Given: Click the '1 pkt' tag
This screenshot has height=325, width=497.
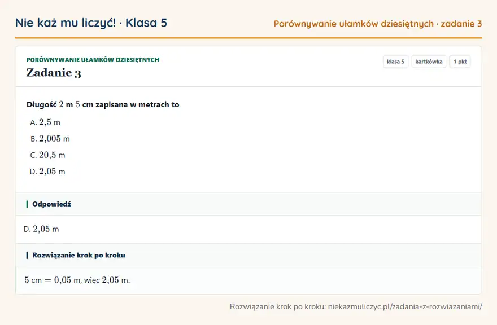Looking at the screenshot, I should pyautogui.click(x=460, y=62).
